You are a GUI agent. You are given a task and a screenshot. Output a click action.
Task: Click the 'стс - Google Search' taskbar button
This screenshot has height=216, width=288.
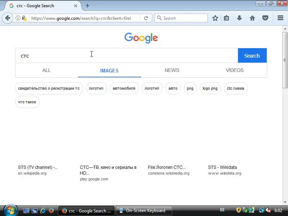[x=86, y=211]
